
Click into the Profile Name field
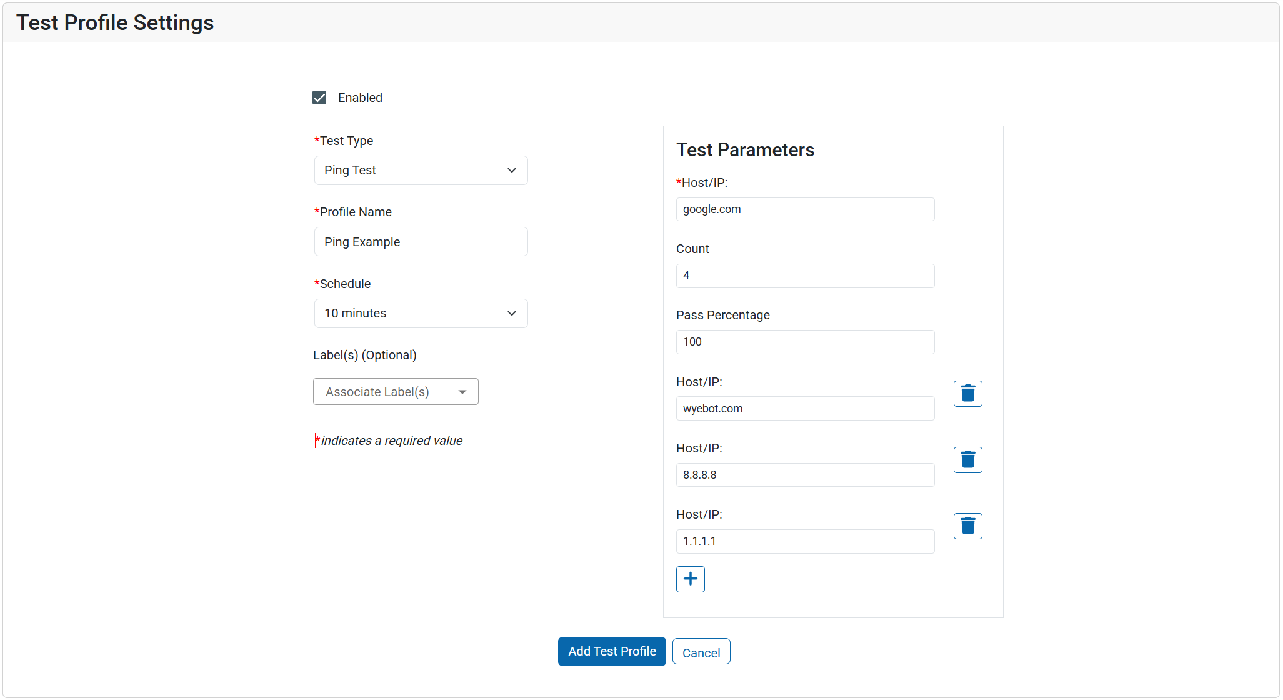click(420, 242)
